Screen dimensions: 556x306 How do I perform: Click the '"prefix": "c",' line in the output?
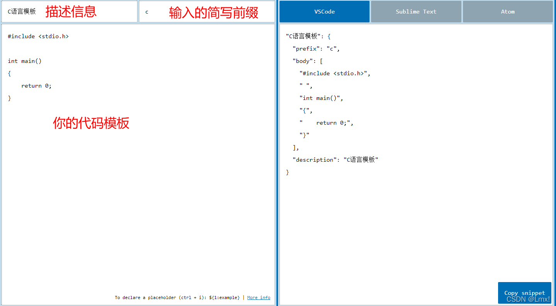point(316,49)
